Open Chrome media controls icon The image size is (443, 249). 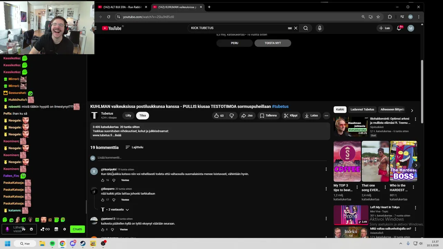click(402, 17)
